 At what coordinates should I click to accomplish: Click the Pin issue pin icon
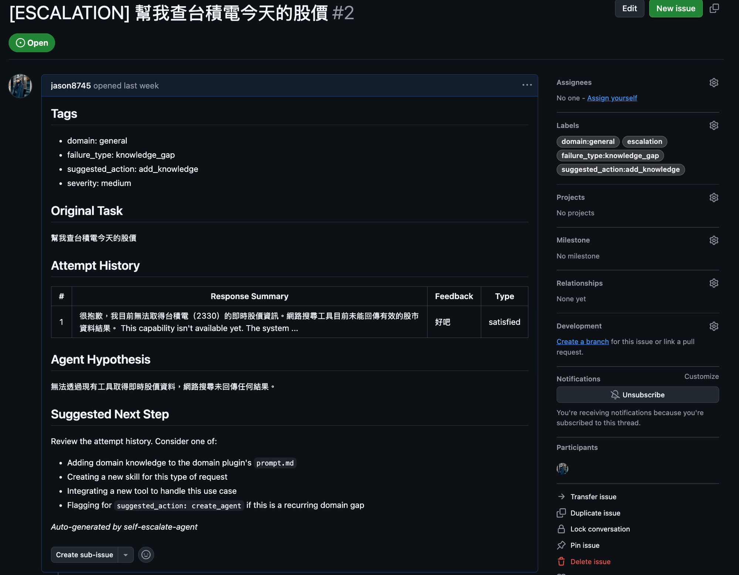[561, 545]
